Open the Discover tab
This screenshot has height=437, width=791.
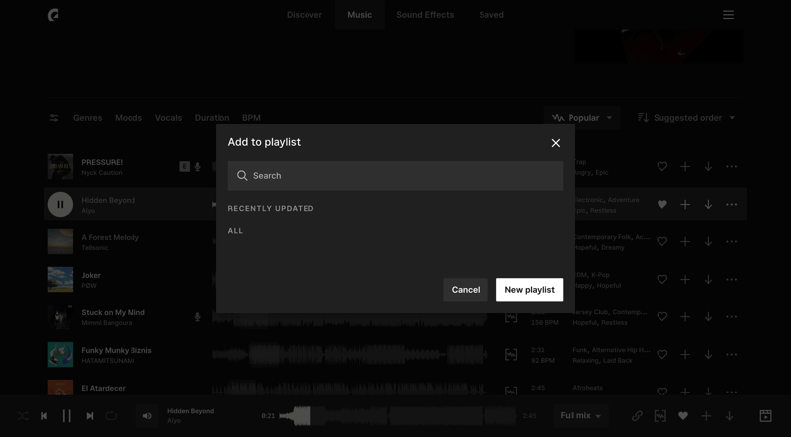[x=305, y=15]
